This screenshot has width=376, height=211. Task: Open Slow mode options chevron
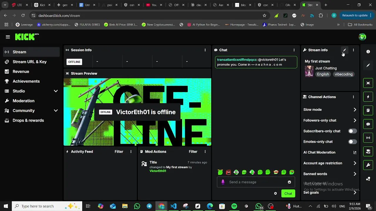pos(355,110)
